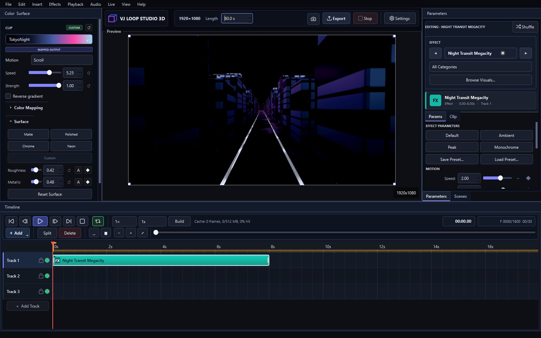Select the Params tab
The height and width of the screenshot is (338, 541).
[436, 116]
